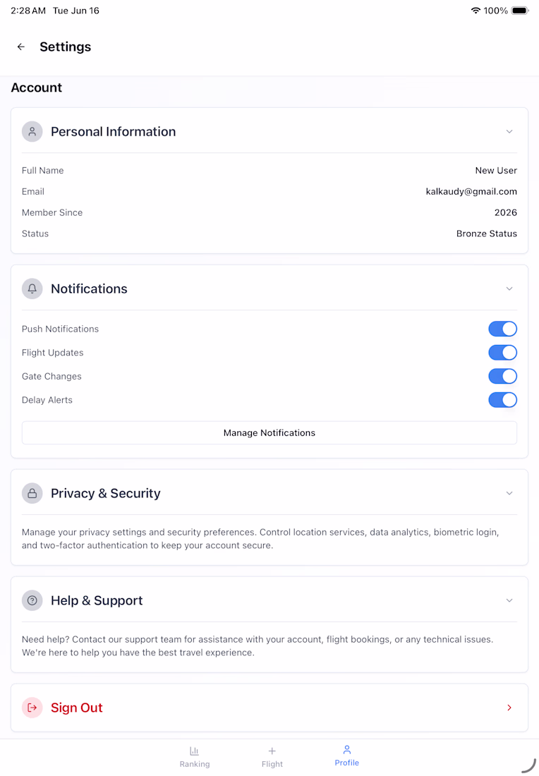Click the red Sign Out icon
This screenshot has height=776, width=539.
point(32,708)
